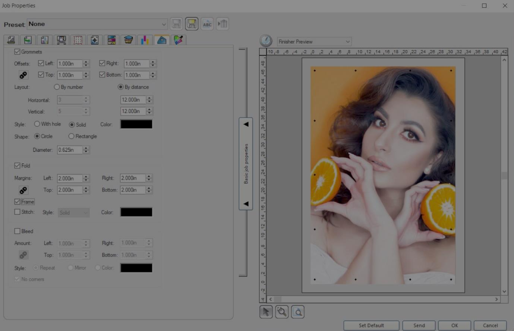Toggle the Left offset checkbox
Screen dimensions: 514x331
pos(41,63)
